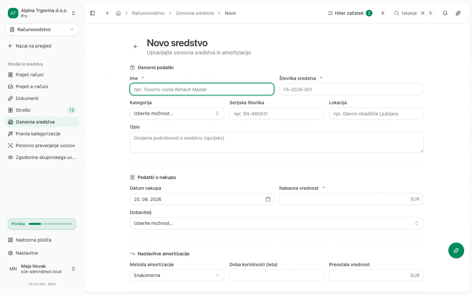The height and width of the screenshot is (295, 472).
Task: Click the Stroški badge showing 12
Action: [71, 110]
